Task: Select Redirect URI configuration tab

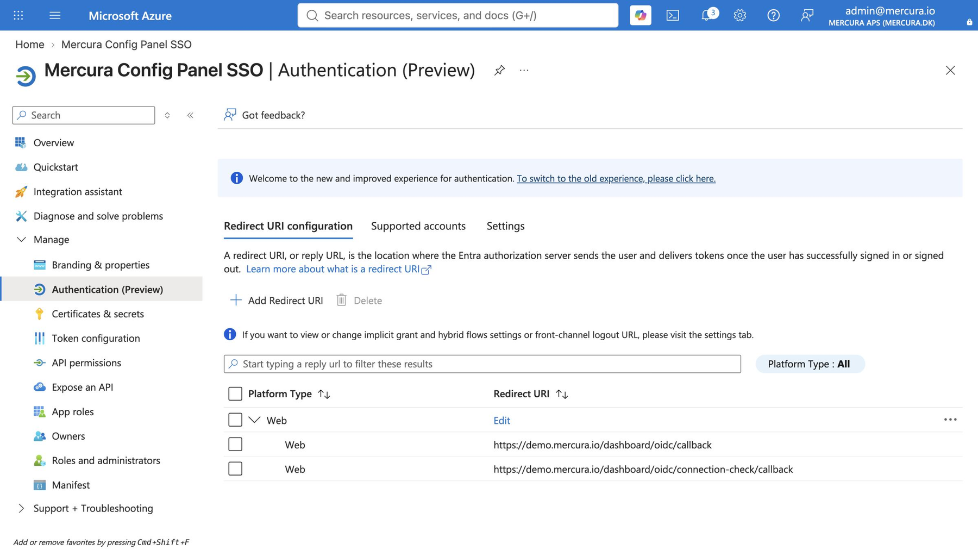Action: (288, 226)
